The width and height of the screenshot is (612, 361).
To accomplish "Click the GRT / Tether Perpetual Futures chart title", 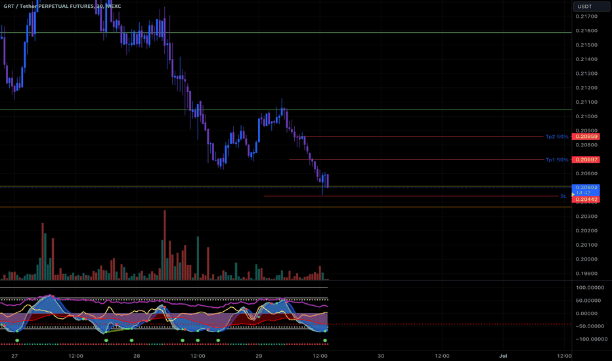I will 62,7.
